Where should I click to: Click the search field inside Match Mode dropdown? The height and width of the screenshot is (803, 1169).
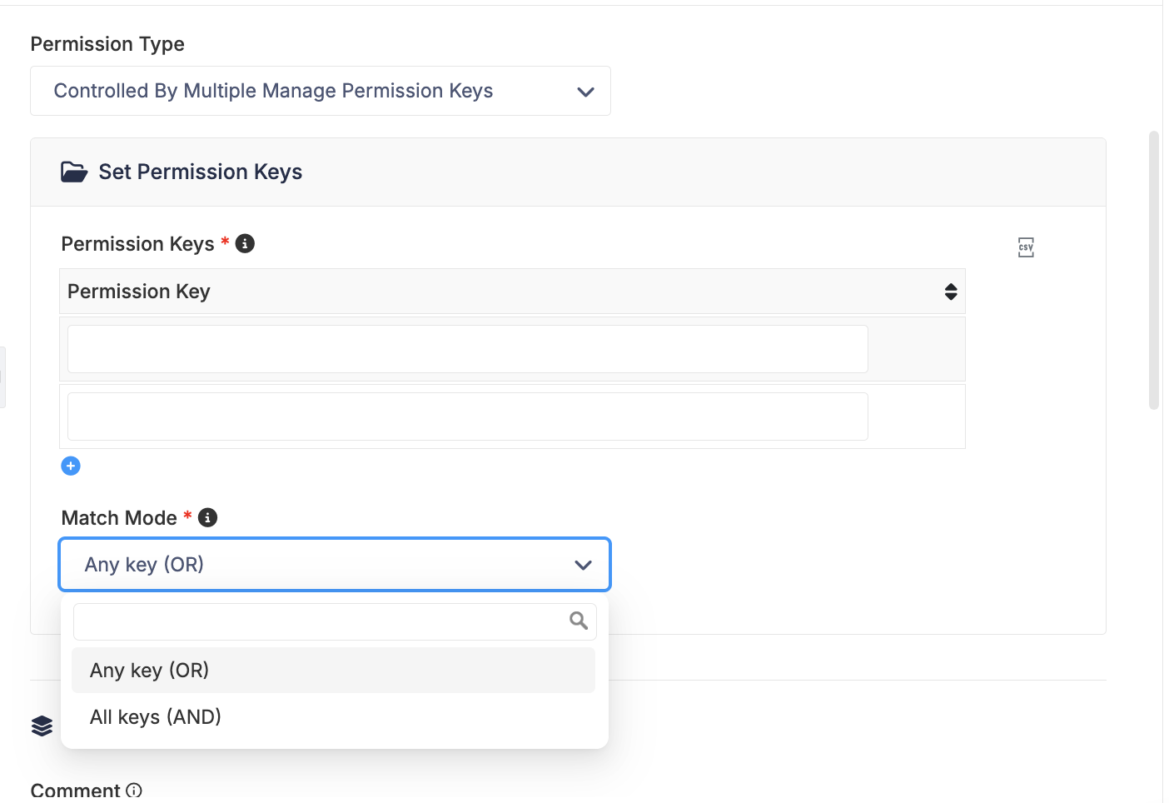pos(335,621)
